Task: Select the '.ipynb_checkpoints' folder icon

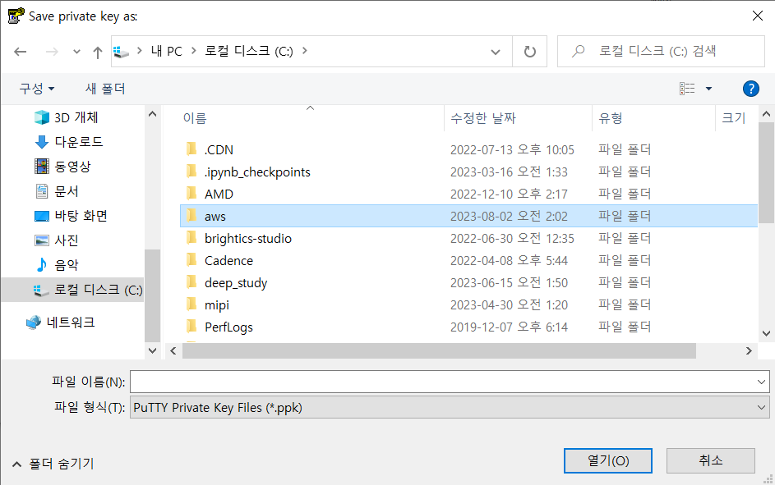Action: [191, 172]
